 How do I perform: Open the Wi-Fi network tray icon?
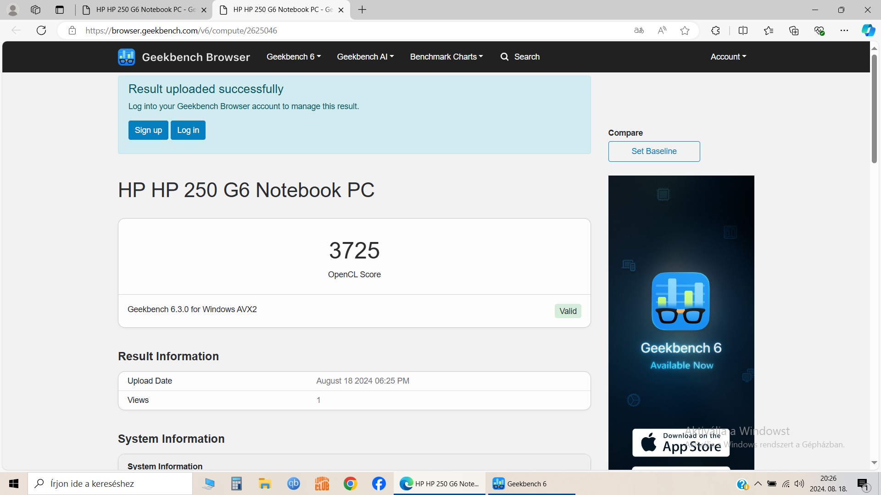click(786, 484)
